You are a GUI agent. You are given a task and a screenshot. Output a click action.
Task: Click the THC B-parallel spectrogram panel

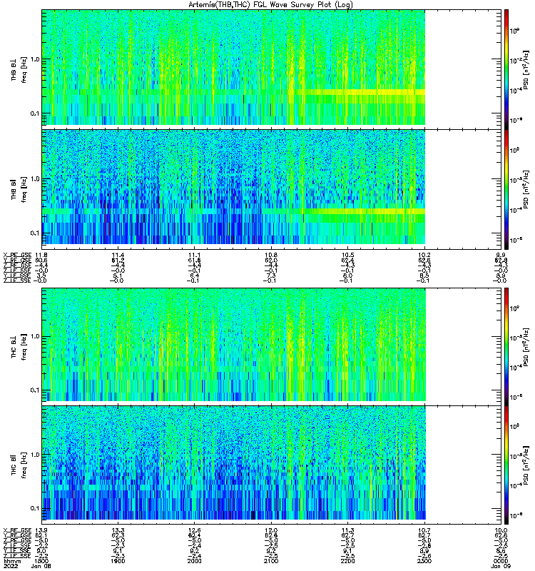coord(271,465)
